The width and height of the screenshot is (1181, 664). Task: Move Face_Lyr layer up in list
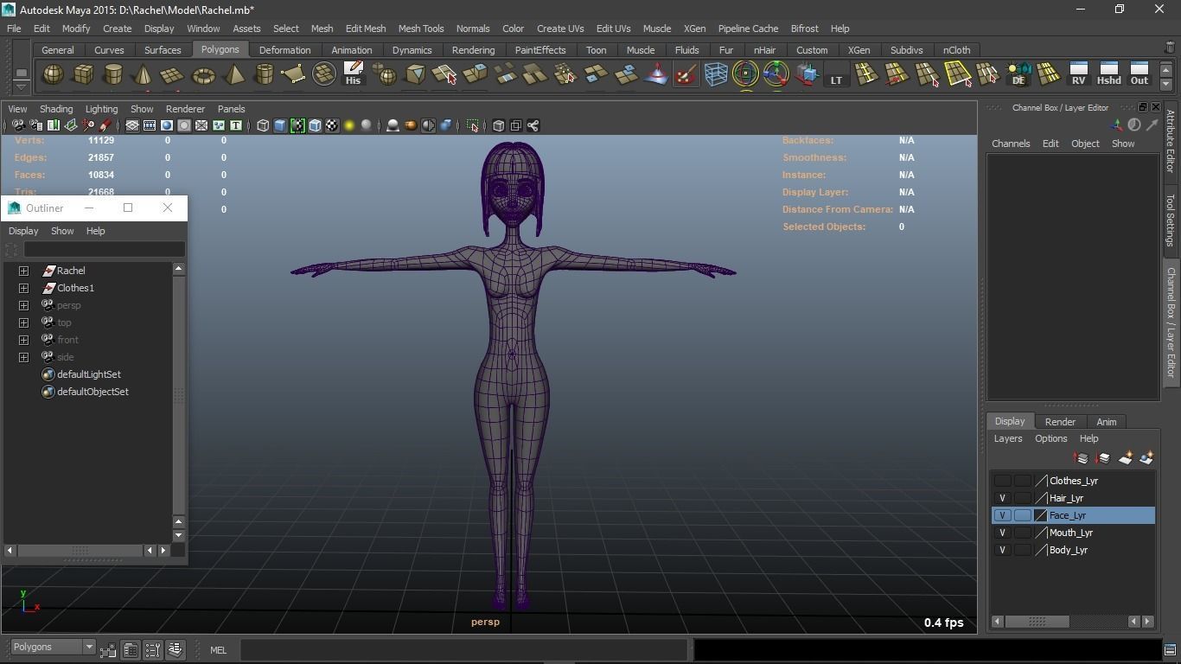click(x=1081, y=458)
